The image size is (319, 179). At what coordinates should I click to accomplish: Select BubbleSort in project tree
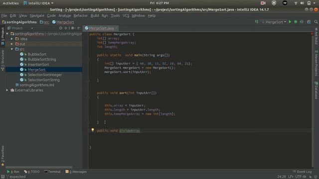point(37,54)
